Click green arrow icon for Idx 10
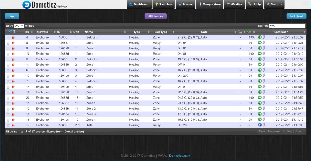This screenshot has width=311, height=161. click(x=260, y=53)
